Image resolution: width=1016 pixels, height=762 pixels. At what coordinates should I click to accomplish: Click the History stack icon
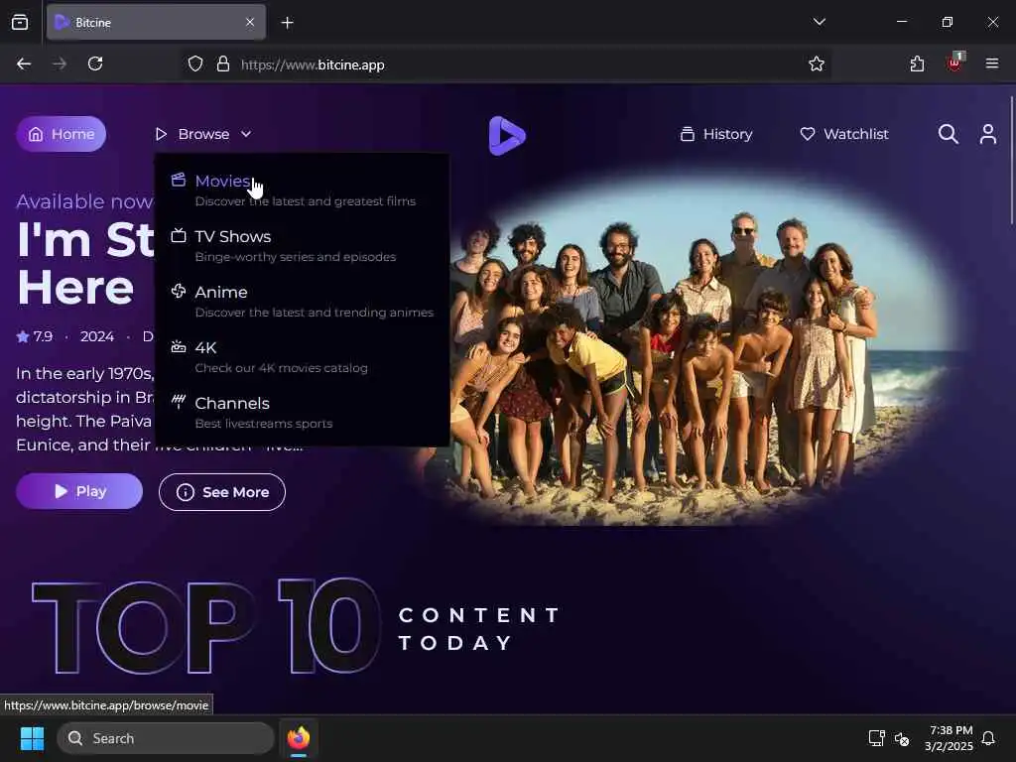coord(688,134)
